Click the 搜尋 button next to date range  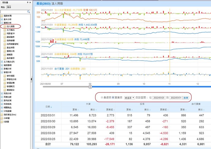[186, 97]
